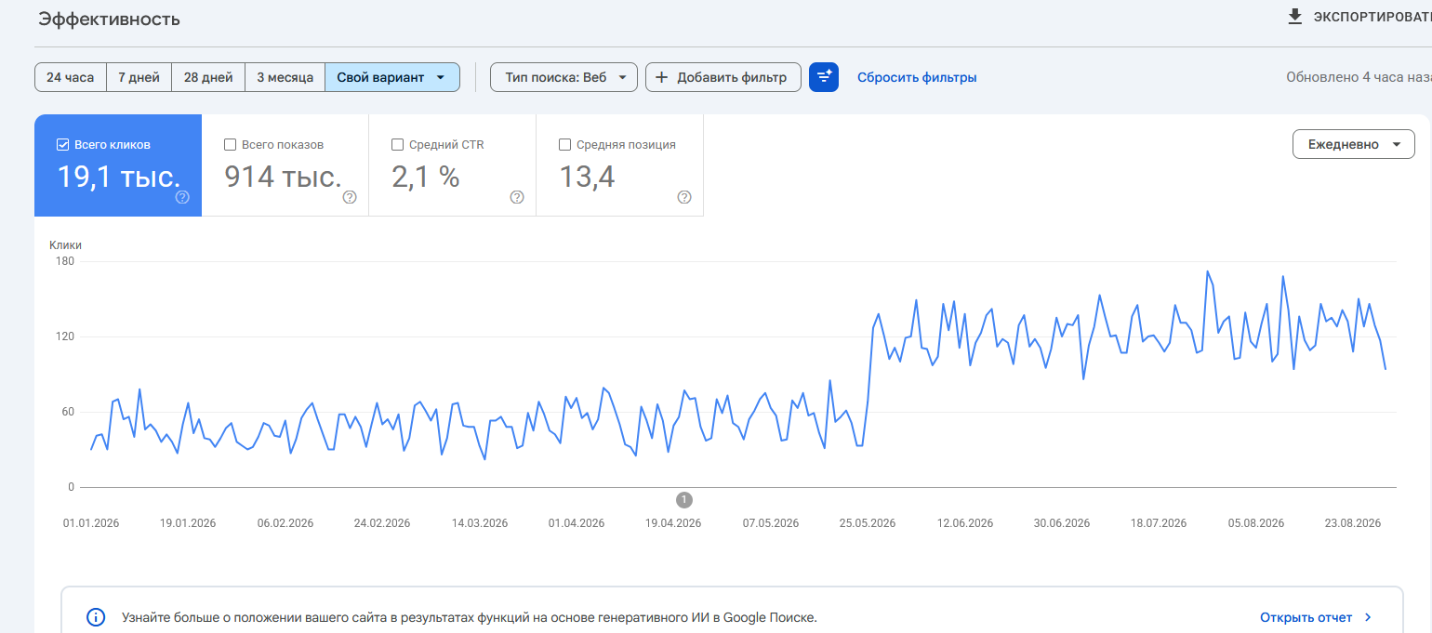Open help icon on Всего показов card
This screenshot has width=1432, height=633.
tap(350, 197)
